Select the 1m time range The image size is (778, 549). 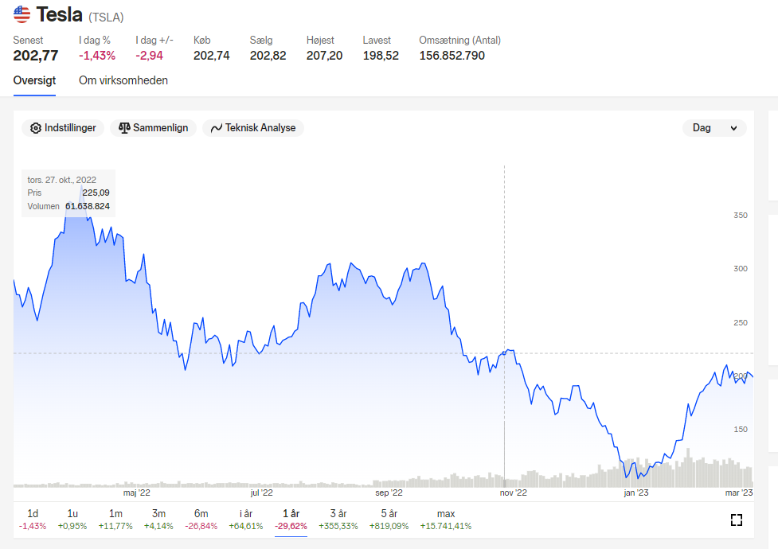(115, 520)
